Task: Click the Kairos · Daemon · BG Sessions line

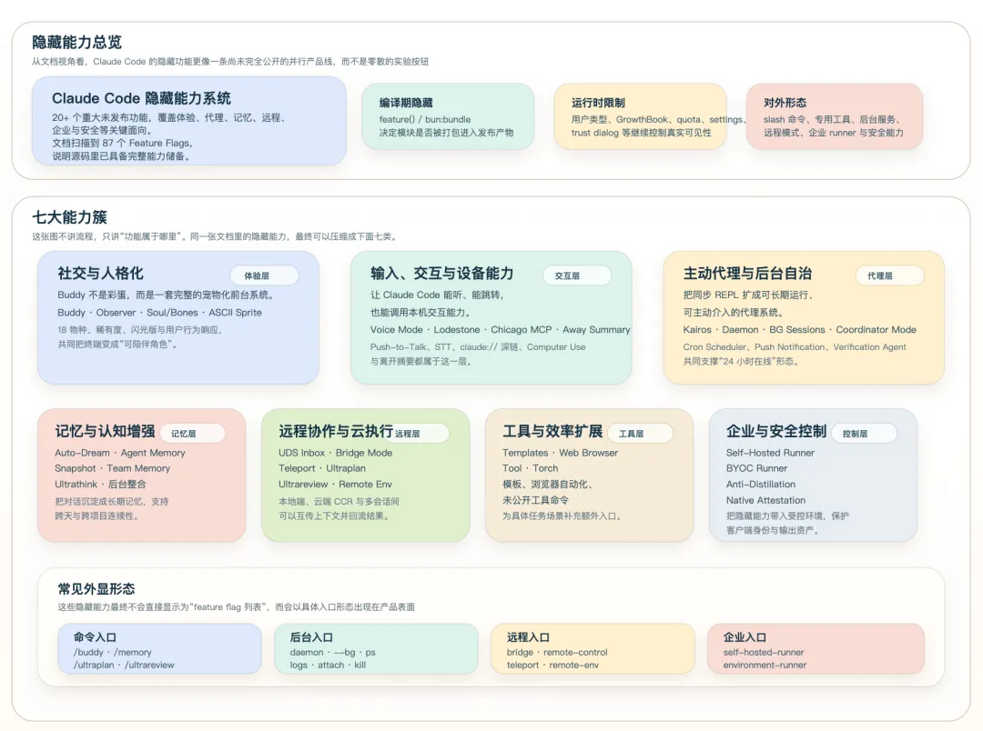Action: pos(800,329)
